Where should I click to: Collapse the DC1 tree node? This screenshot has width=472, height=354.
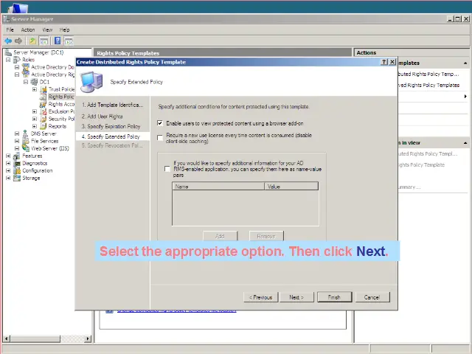pos(26,82)
